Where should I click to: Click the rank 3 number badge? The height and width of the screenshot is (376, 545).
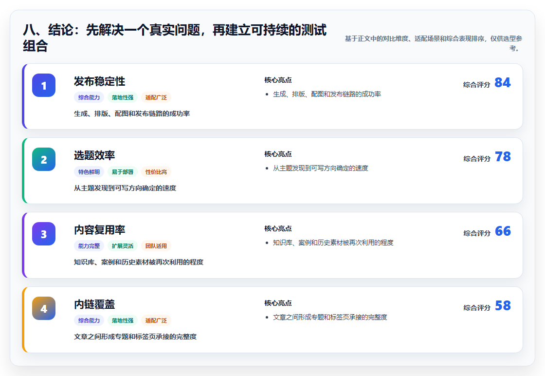click(x=44, y=234)
